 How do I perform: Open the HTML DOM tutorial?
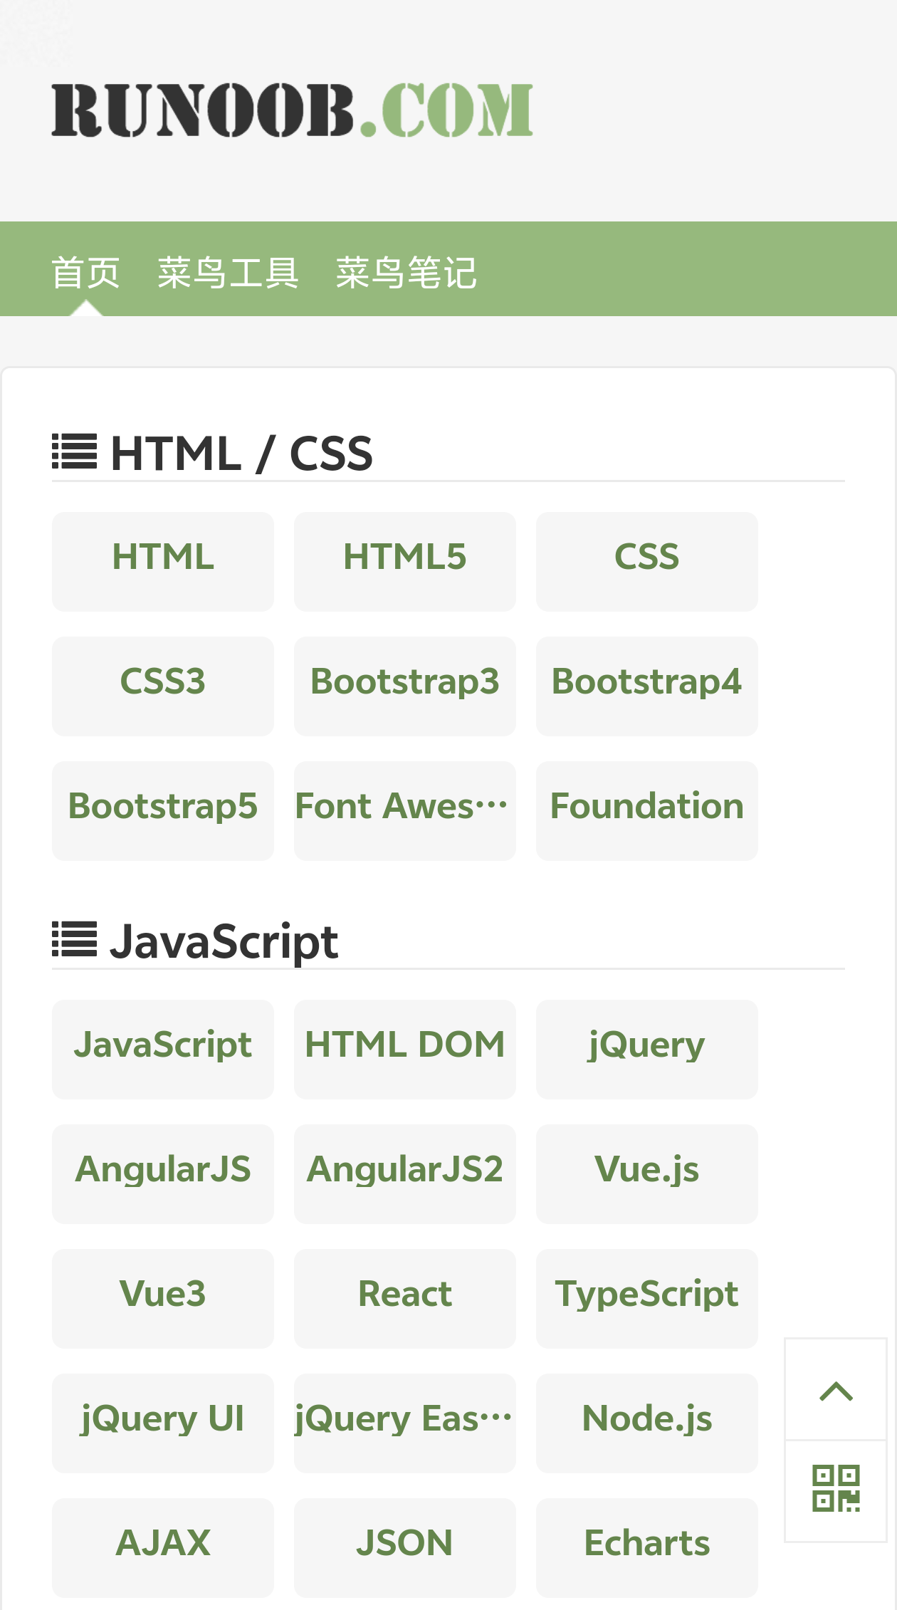[404, 1049]
